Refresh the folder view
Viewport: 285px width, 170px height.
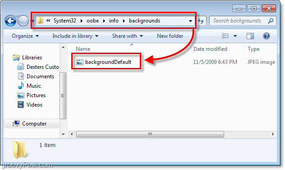(x=201, y=21)
